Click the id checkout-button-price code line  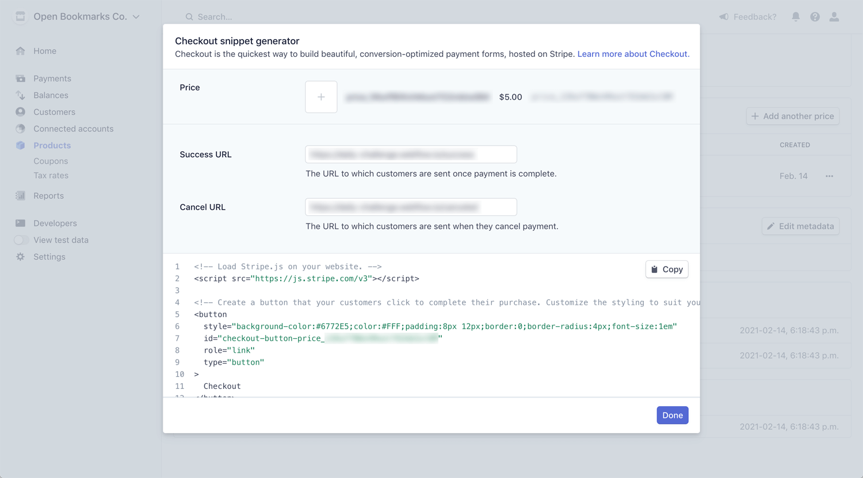point(323,338)
